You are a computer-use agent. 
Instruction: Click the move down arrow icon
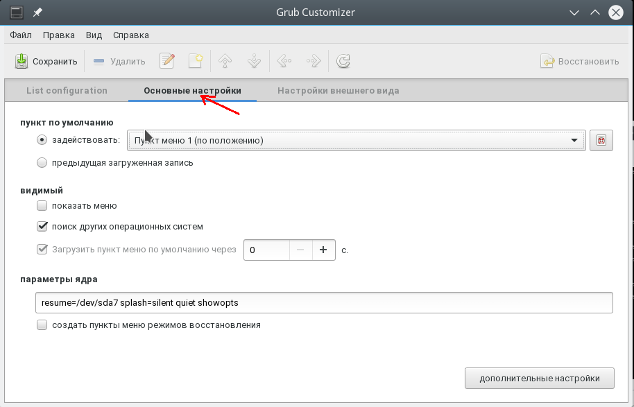click(255, 61)
